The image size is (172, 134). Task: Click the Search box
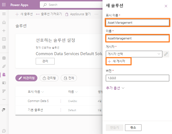71,5
